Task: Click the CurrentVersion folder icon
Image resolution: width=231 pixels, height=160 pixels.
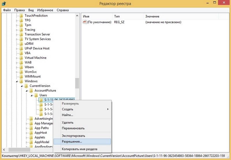Action: point(26,86)
